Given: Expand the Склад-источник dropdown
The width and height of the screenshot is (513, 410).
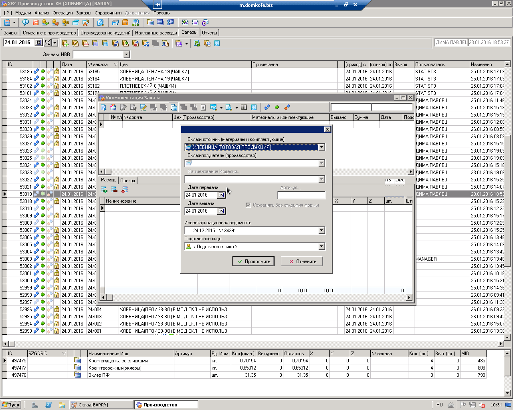Looking at the screenshot, I should click(321, 147).
